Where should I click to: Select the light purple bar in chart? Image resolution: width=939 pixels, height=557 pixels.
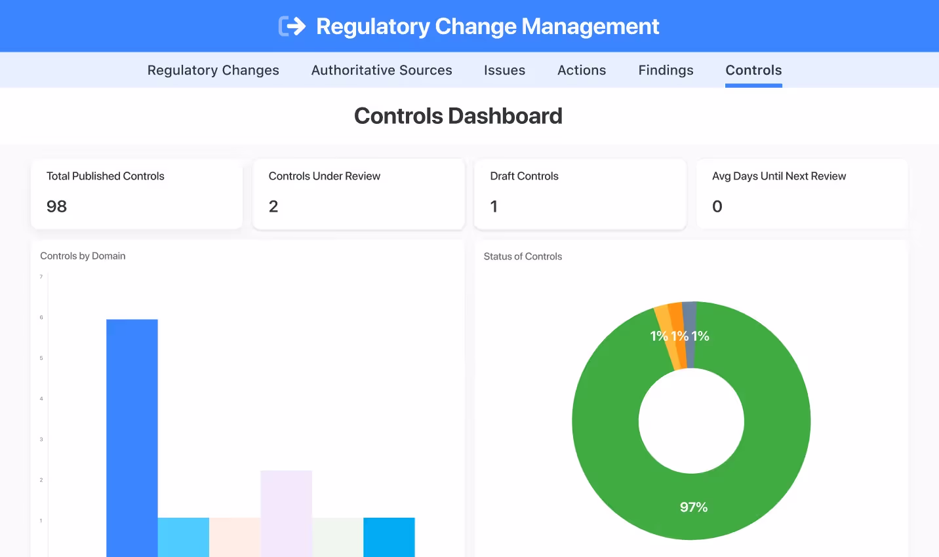286,513
